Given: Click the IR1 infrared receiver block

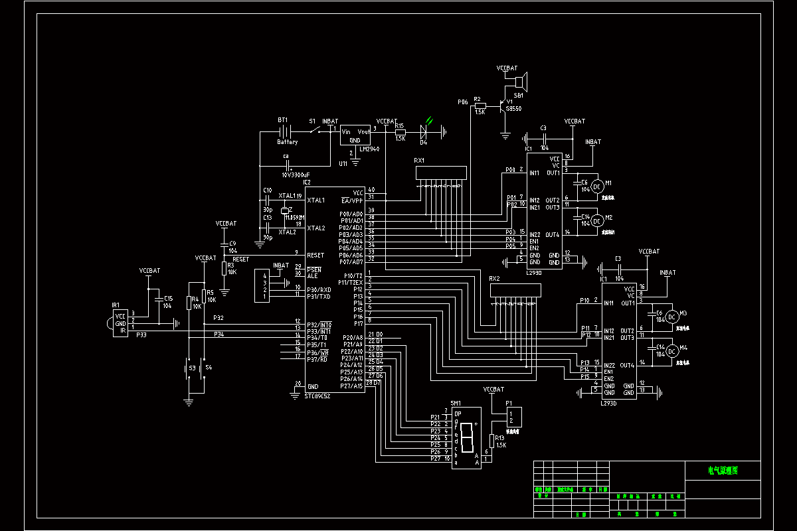Looking at the screenshot, I should tap(120, 323).
